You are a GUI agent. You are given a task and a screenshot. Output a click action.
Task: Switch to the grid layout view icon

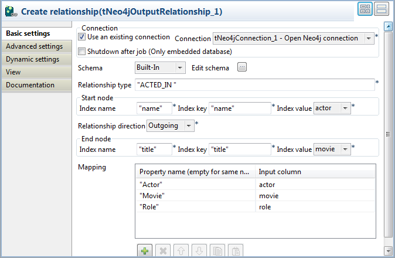pyautogui.click(x=365, y=9)
